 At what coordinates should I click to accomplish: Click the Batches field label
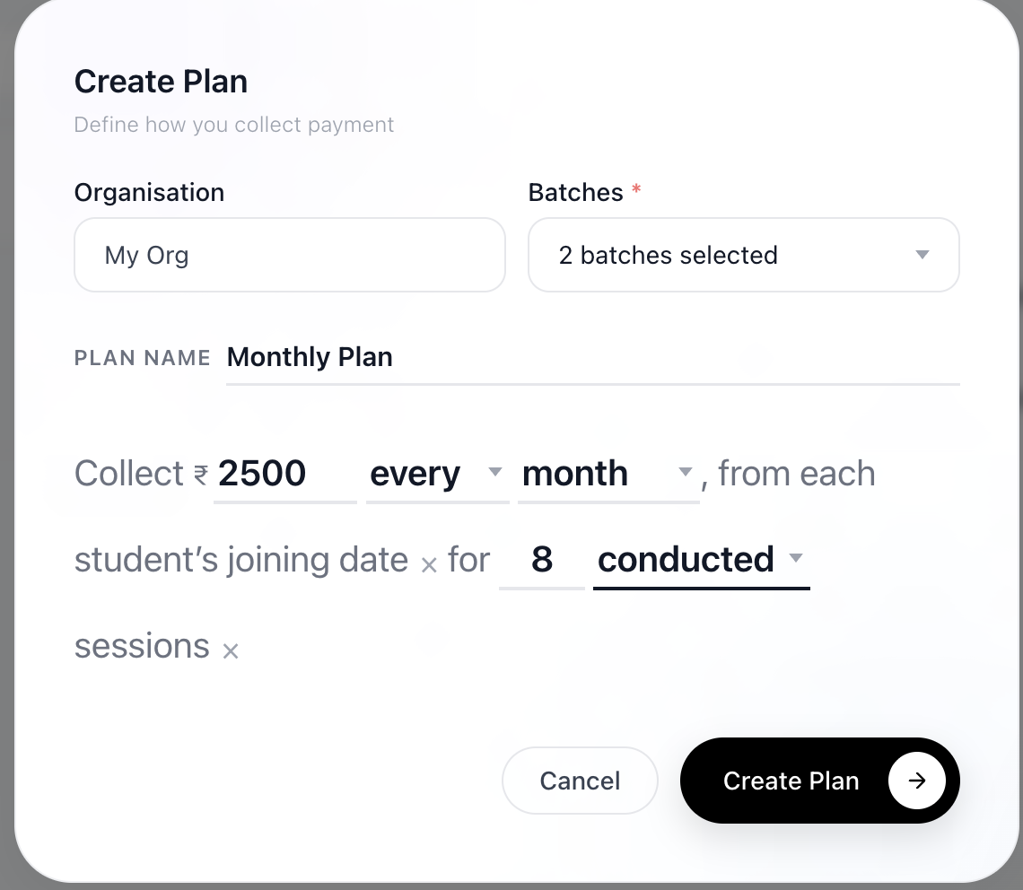tap(575, 193)
